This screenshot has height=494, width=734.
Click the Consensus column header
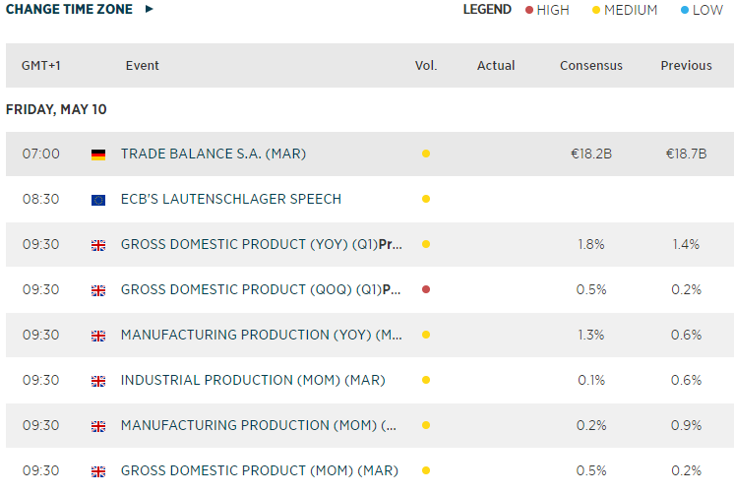[591, 66]
